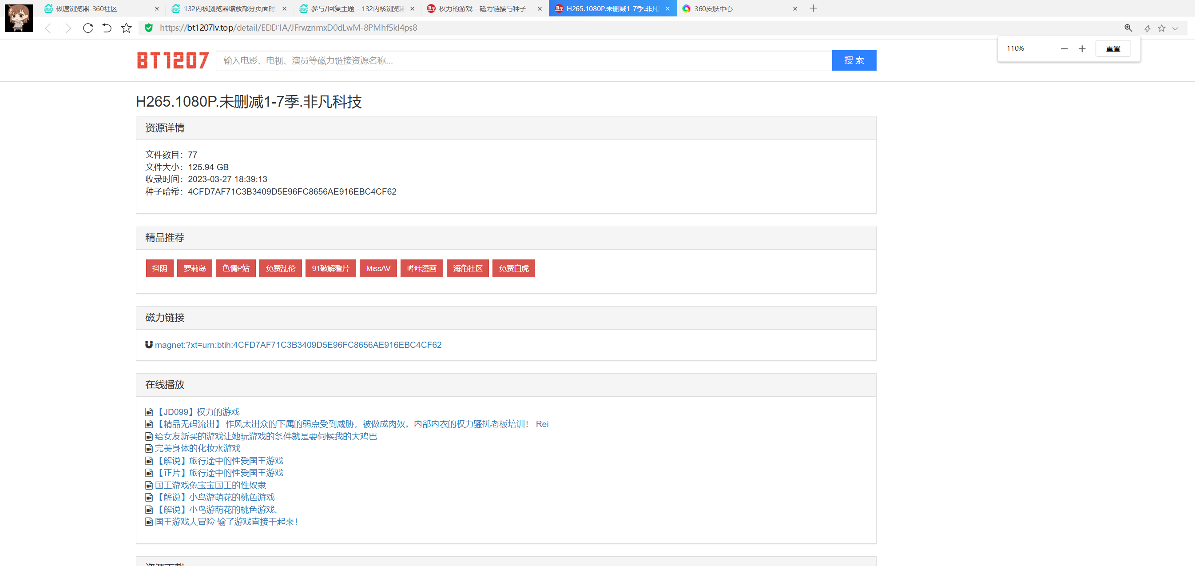The image size is (1195, 566).
Task: Click the zoom magnifier icon in address bar
Action: point(1128,28)
